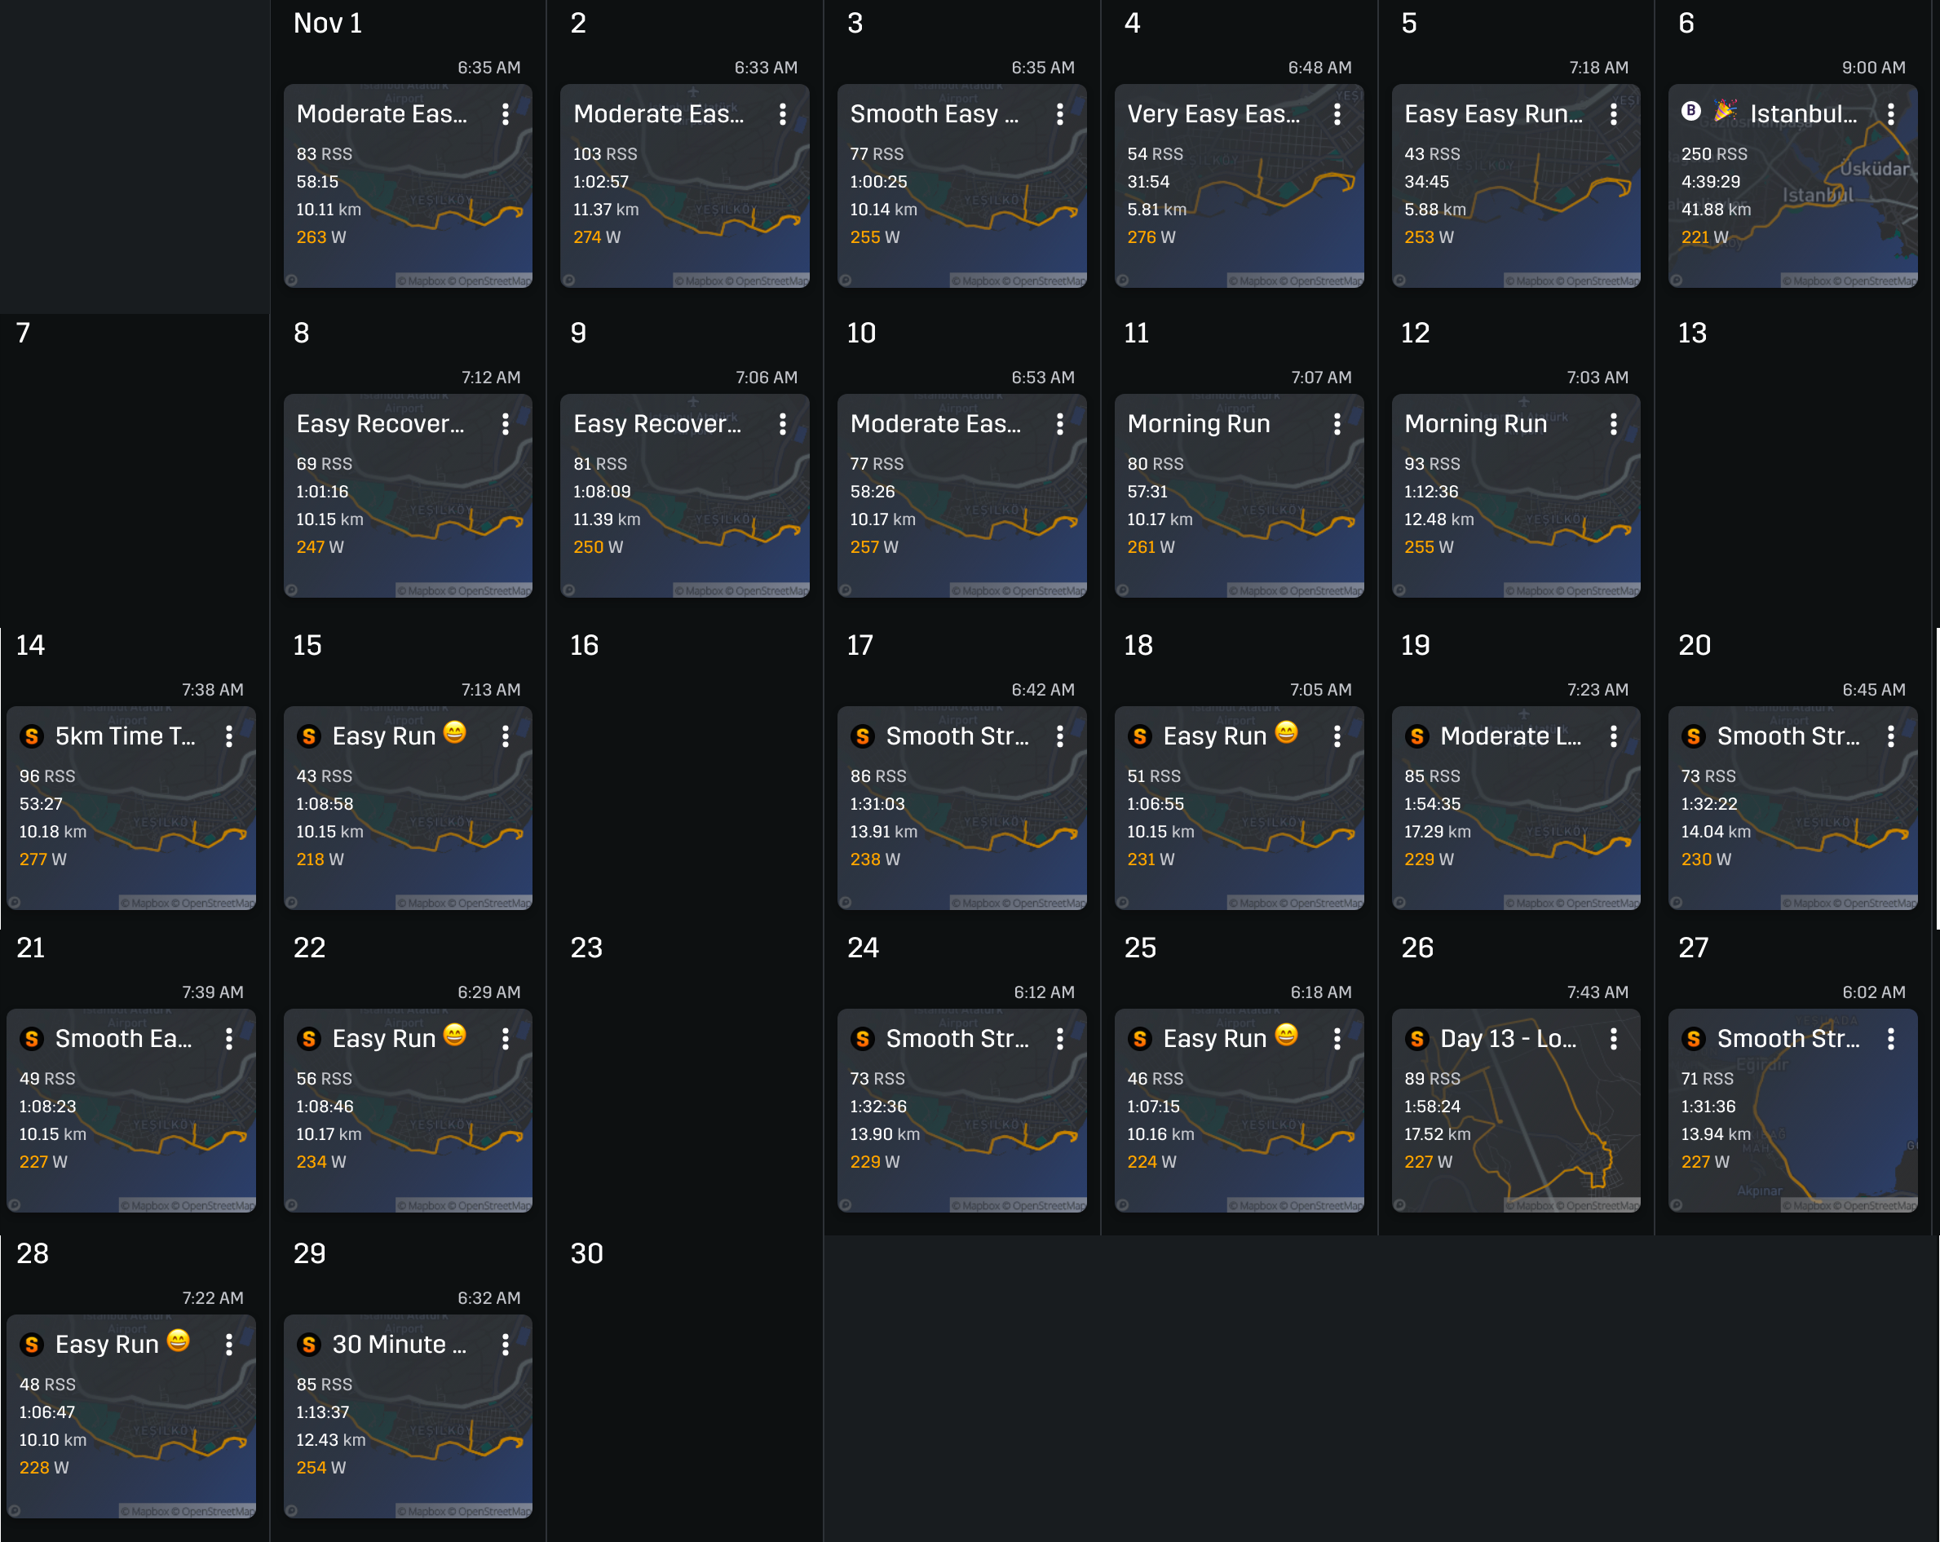Open the options menu on Nov 24 Smooth Strides

tap(1060, 1039)
